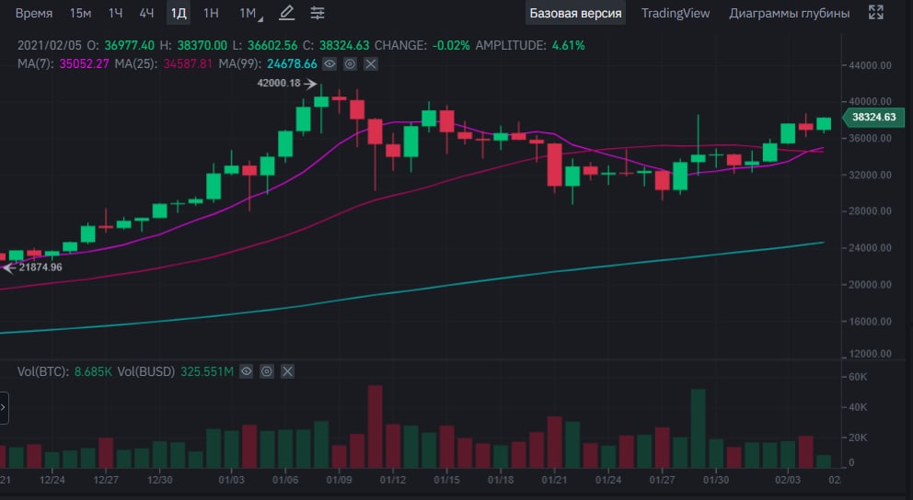The height and width of the screenshot is (500, 913).
Task: Click the 01/12 date on time axis
Action: coord(392,480)
